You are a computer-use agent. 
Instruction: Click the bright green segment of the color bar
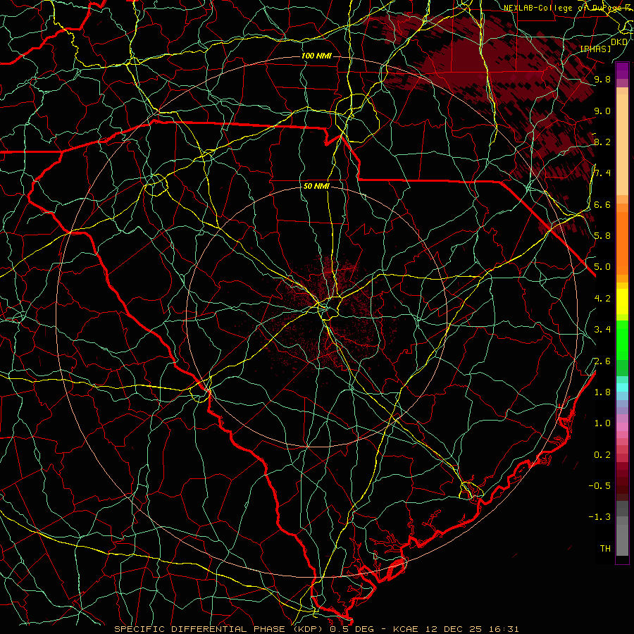point(622,340)
